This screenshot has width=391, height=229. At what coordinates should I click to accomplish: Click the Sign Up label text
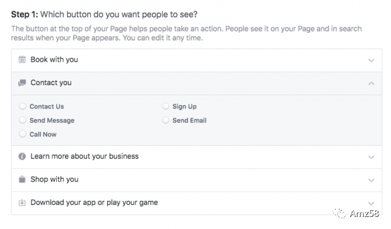click(185, 107)
